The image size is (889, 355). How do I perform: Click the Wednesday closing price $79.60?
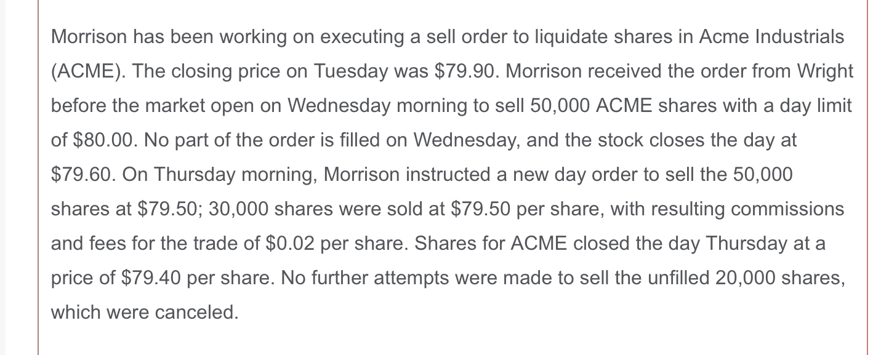coord(81,175)
